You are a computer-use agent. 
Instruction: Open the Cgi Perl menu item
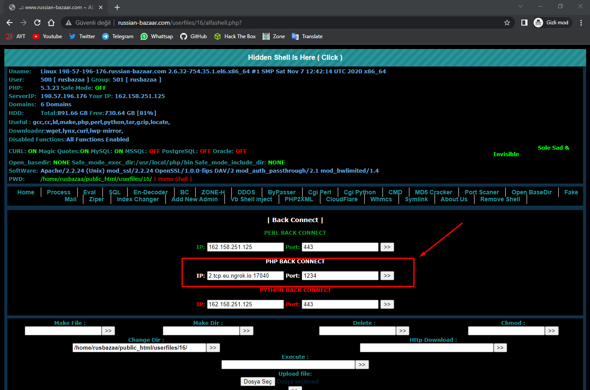[x=320, y=192]
